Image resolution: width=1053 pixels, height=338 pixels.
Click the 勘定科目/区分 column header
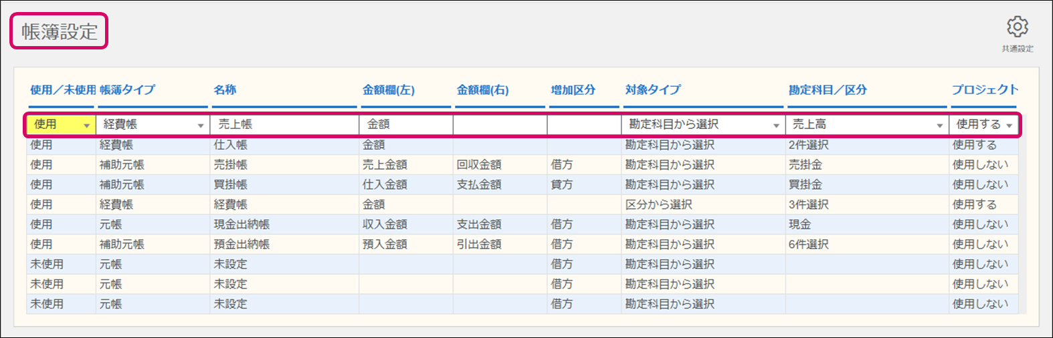(x=827, y=90)
